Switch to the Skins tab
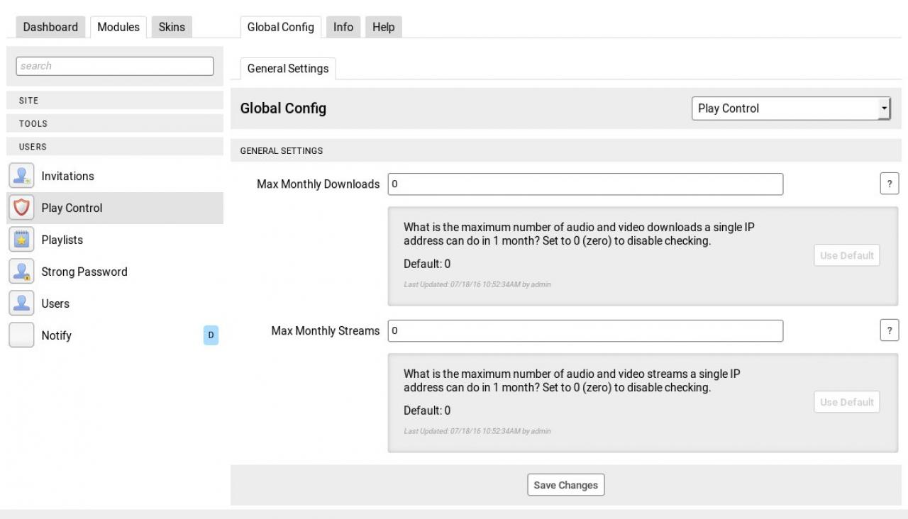The height and width of the screenshot is (519, 908). 172,27
